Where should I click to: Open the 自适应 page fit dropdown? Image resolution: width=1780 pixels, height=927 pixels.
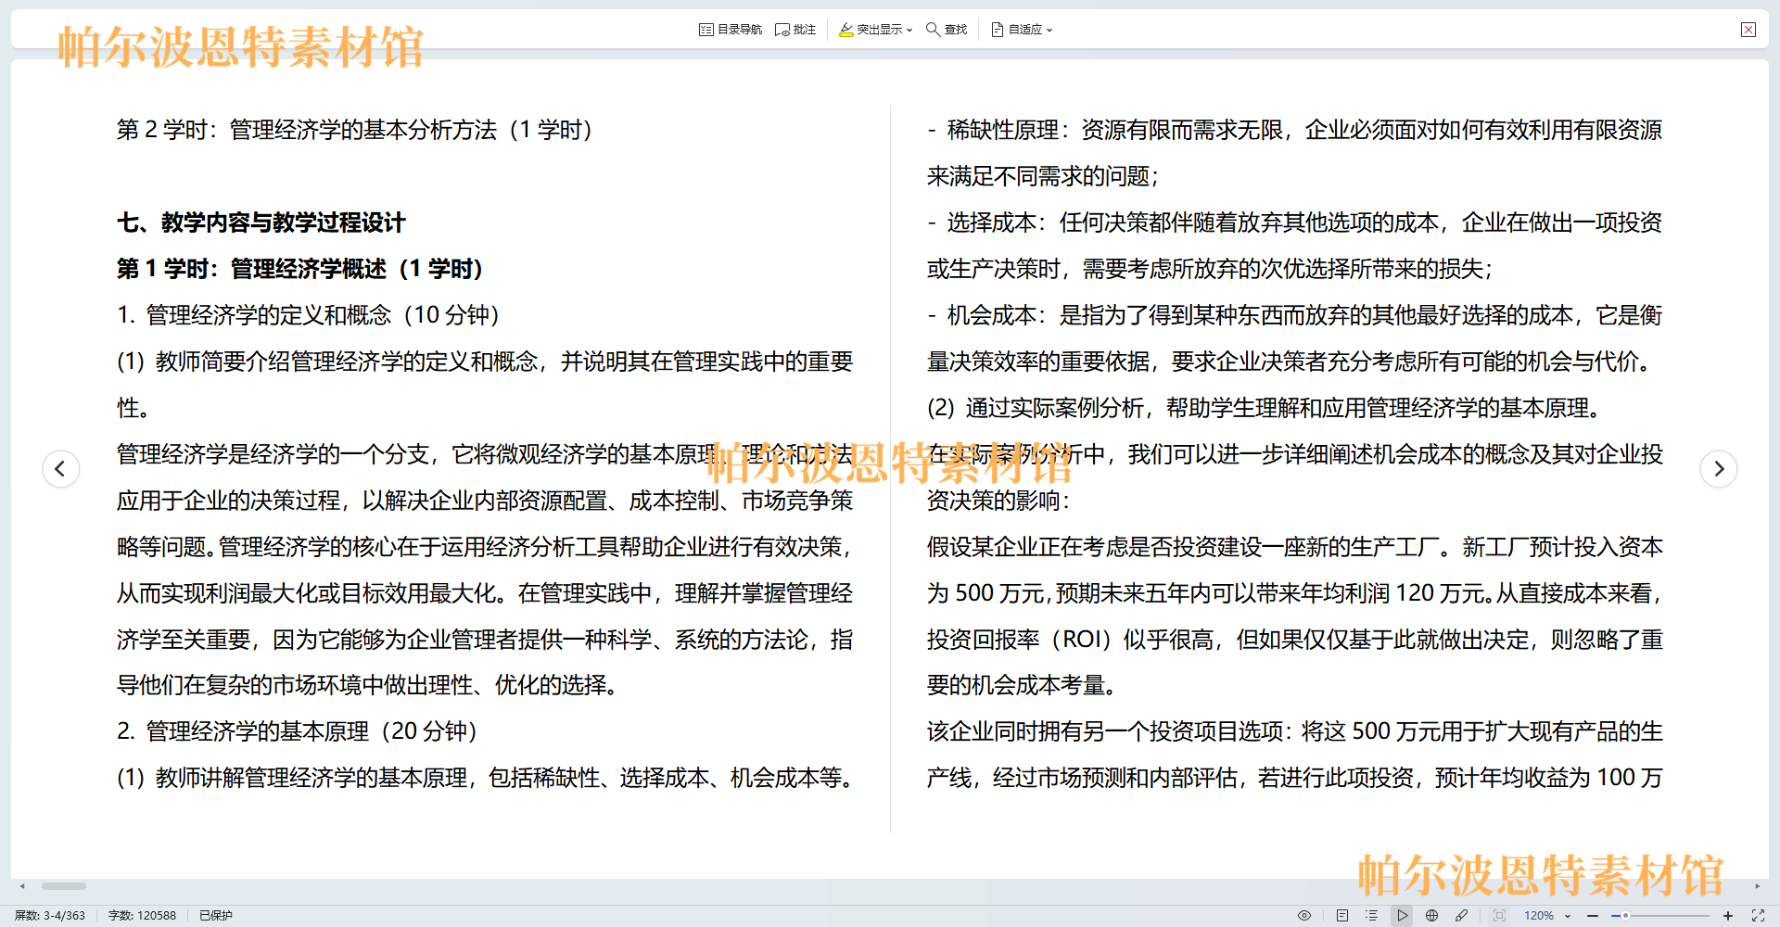(x=1022, y=30)
